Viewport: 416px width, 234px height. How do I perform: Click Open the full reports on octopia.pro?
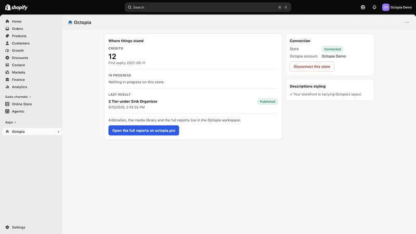click(144, 131)
